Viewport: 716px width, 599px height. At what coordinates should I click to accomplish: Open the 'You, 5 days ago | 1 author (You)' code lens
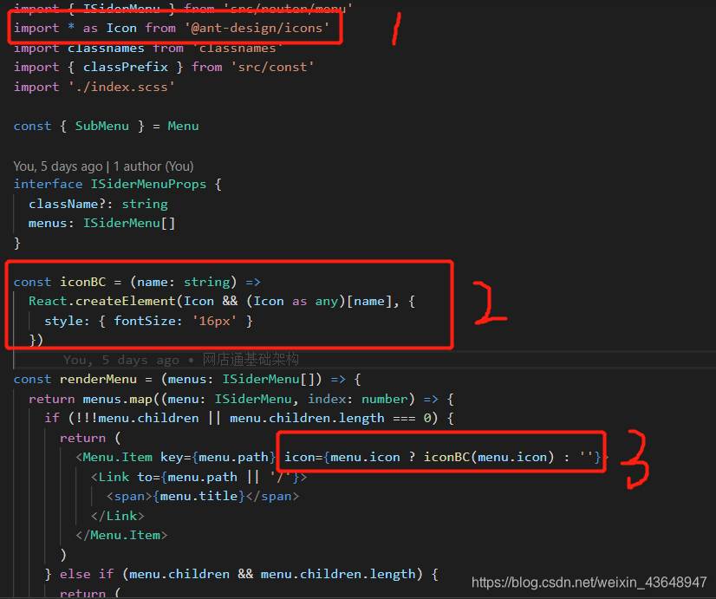(x=104, y=166)
